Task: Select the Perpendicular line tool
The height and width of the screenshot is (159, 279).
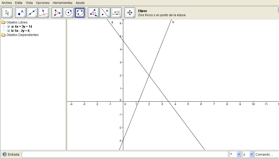Action: (x=44, y=12)
